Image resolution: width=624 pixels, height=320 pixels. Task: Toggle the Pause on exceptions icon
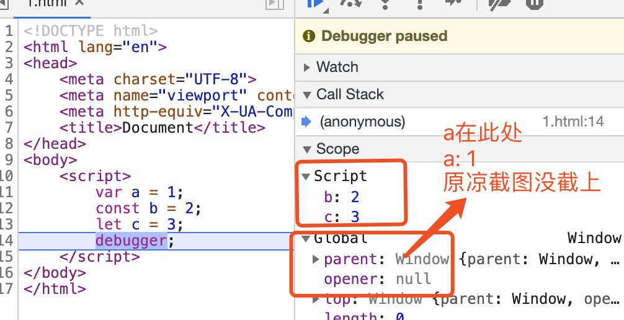(x=535, y=4)
